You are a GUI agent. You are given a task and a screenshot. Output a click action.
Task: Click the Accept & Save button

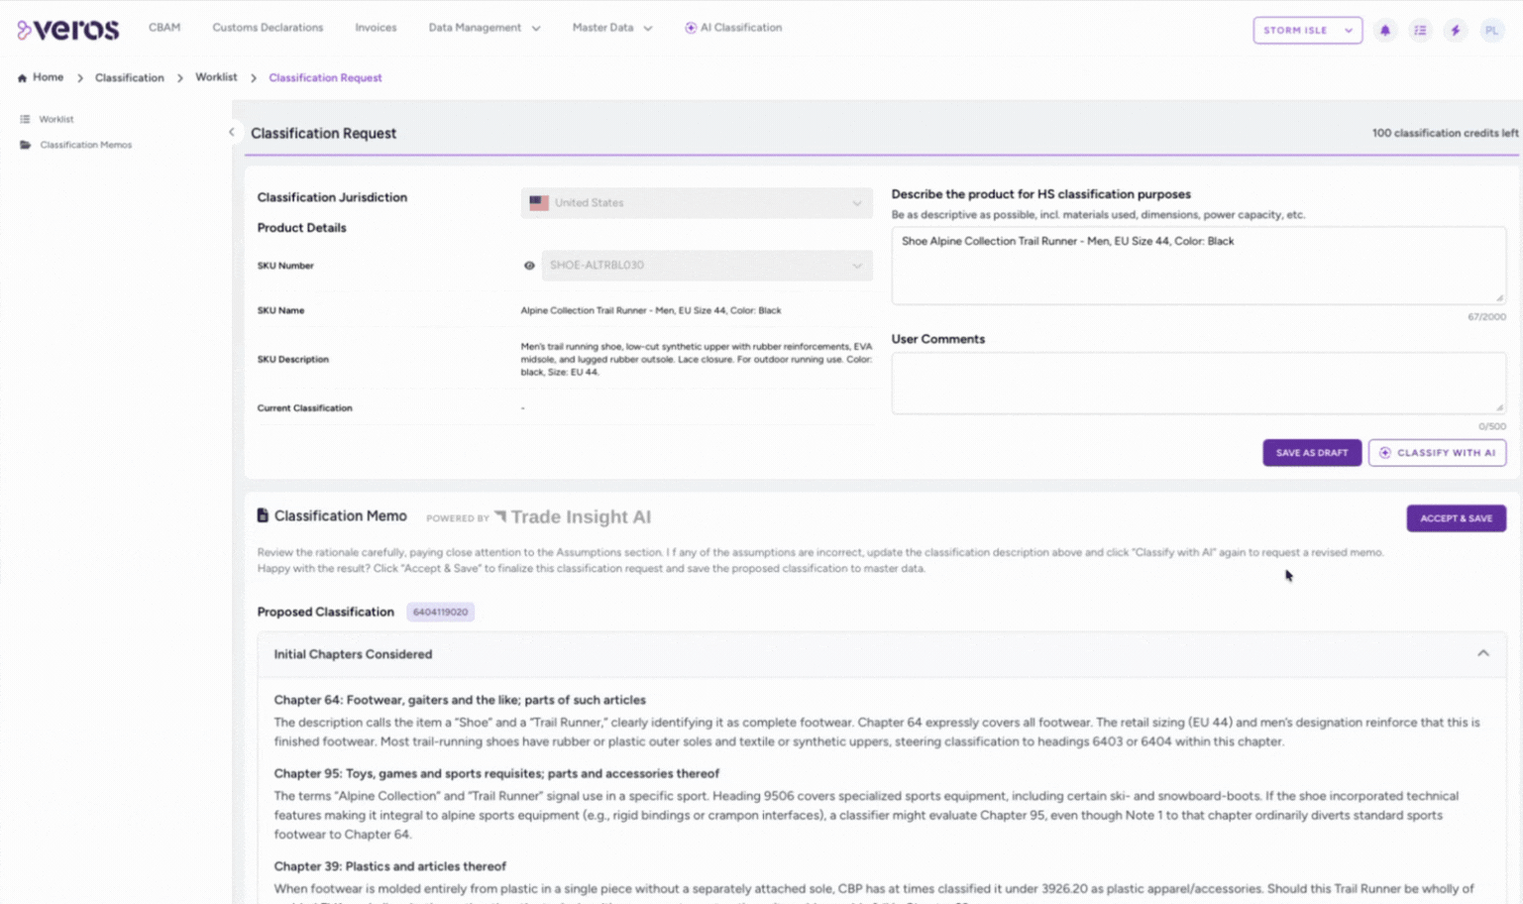pos(1456,518)
